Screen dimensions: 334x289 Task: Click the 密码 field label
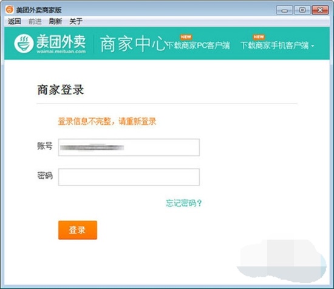[45, 176]
